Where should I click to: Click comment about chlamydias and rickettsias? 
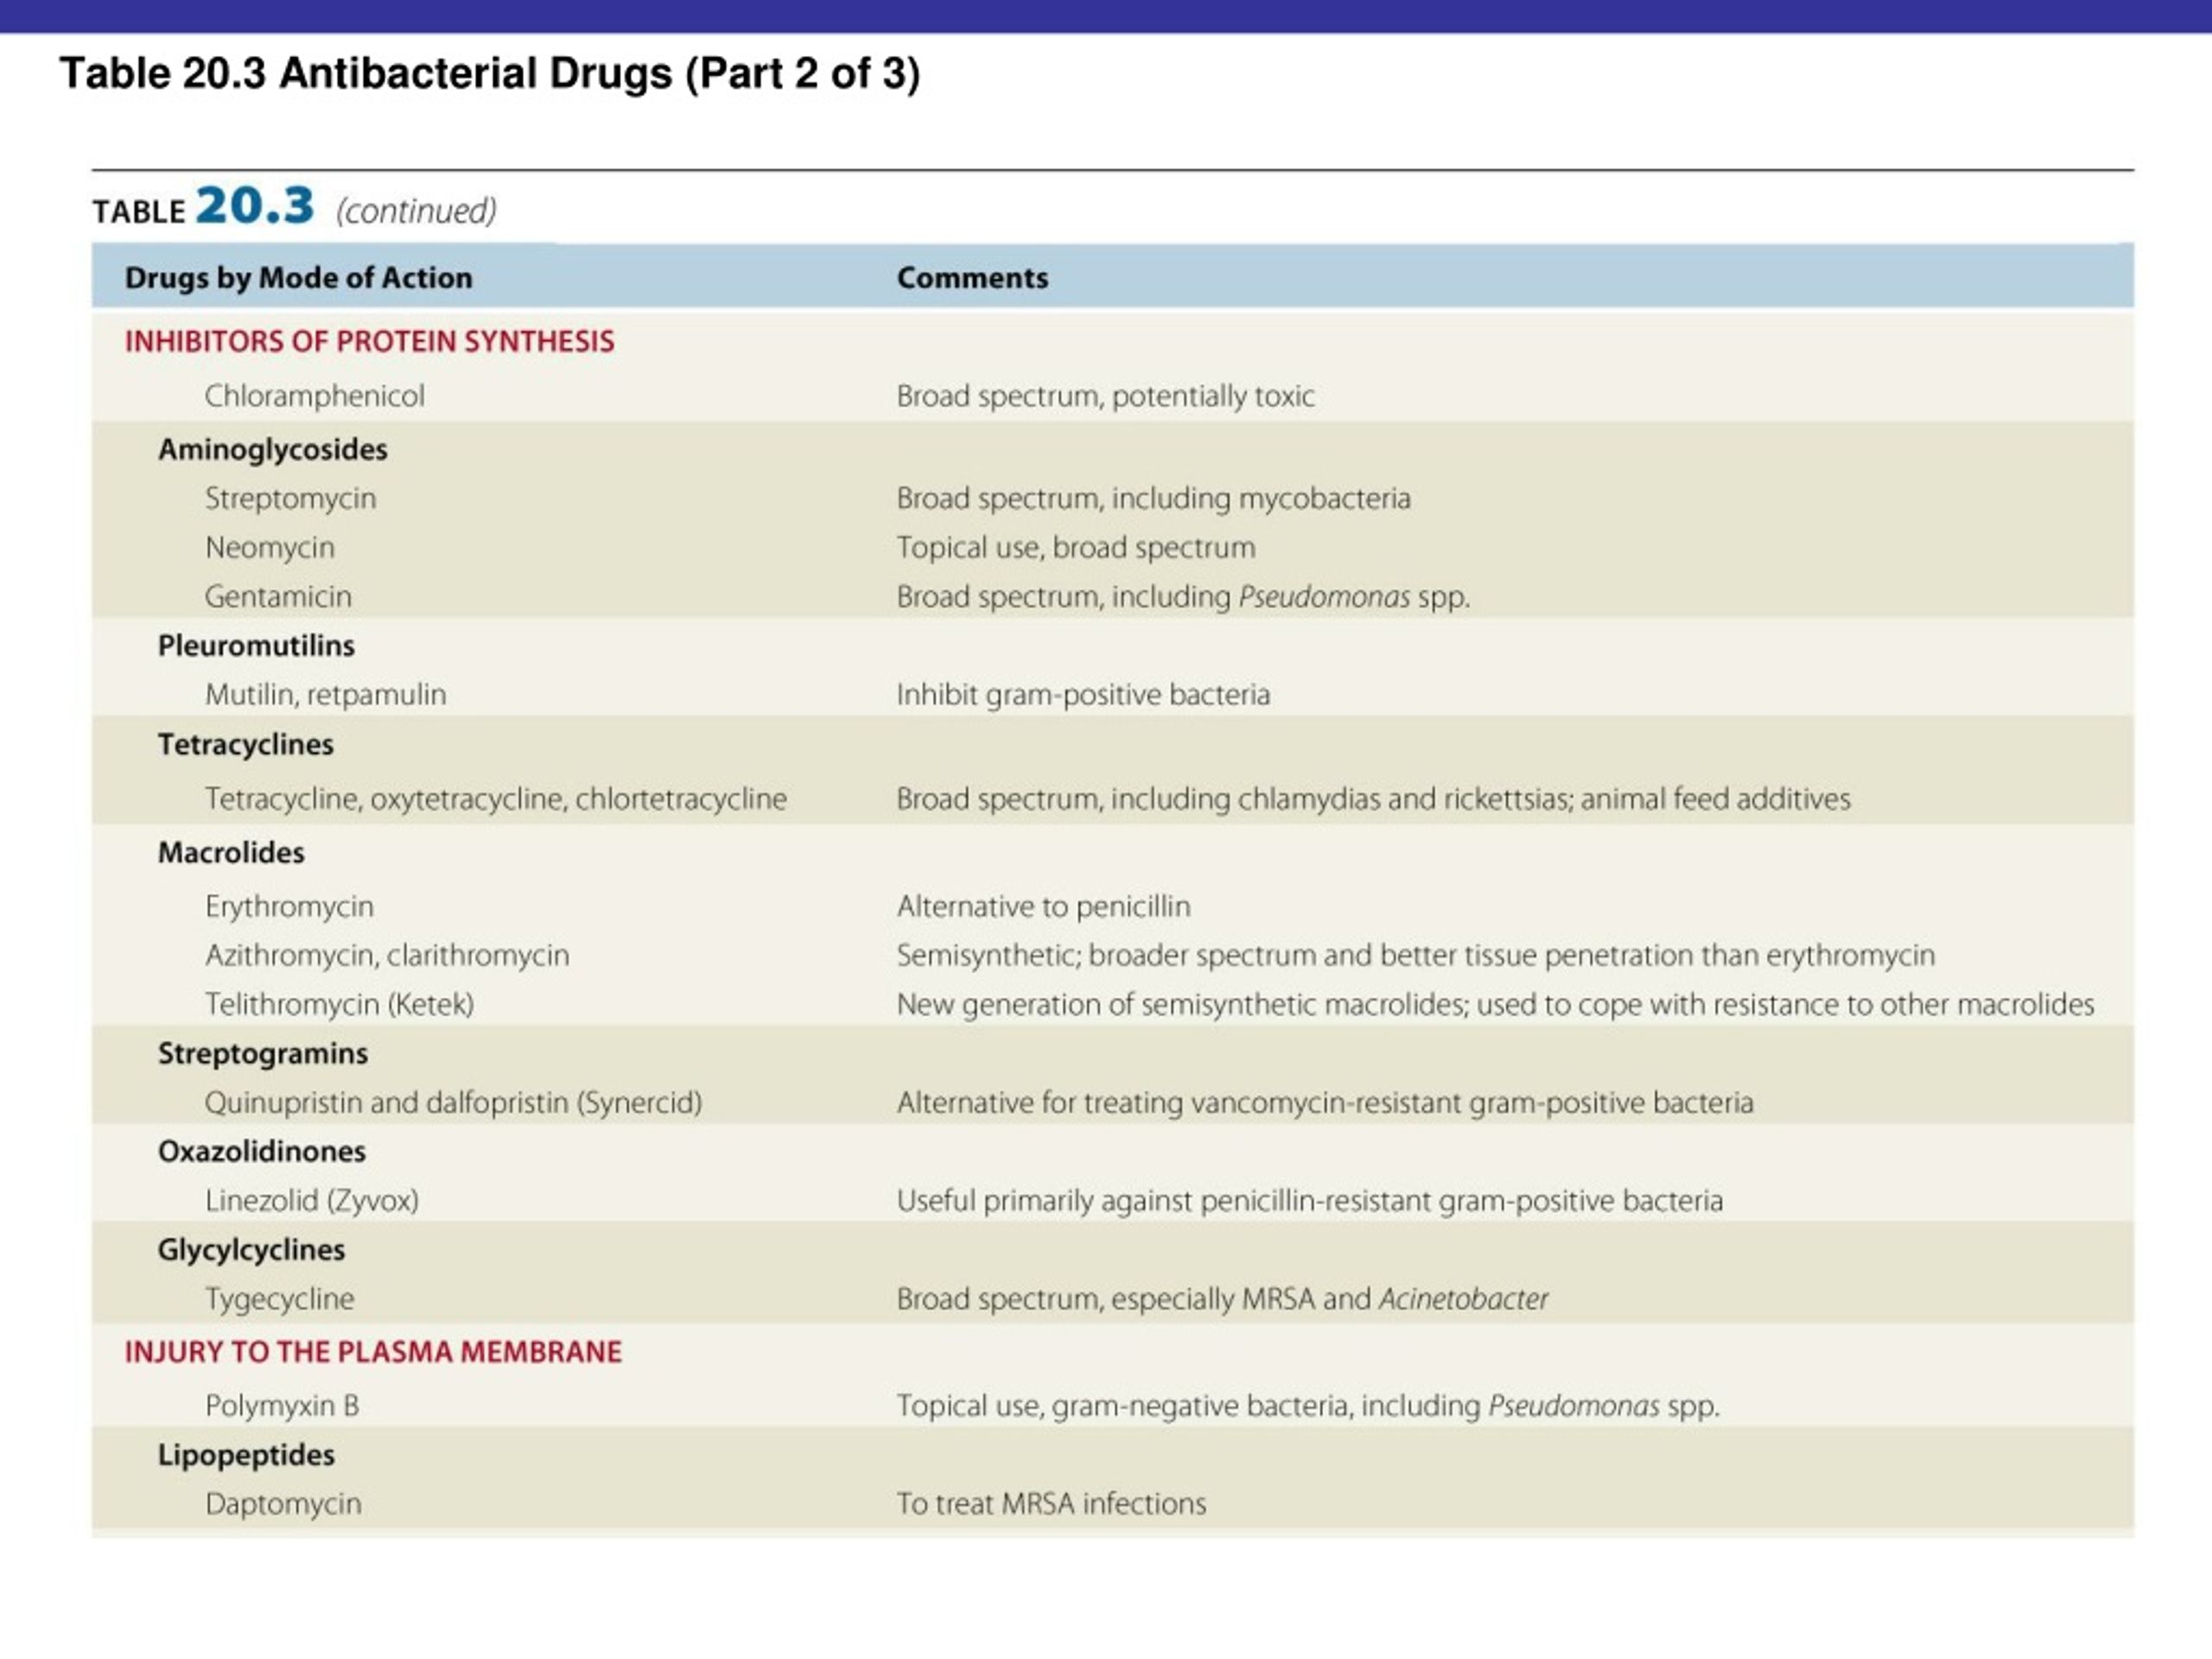[x=1373, y=799]
